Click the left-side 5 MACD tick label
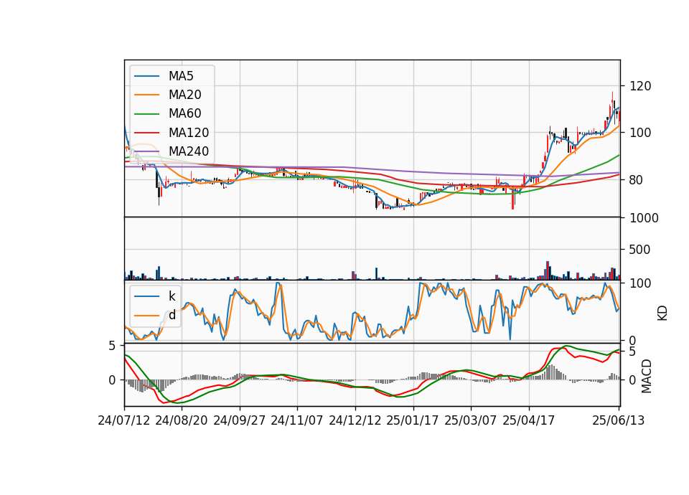The image size is (689, 495). 112,346
